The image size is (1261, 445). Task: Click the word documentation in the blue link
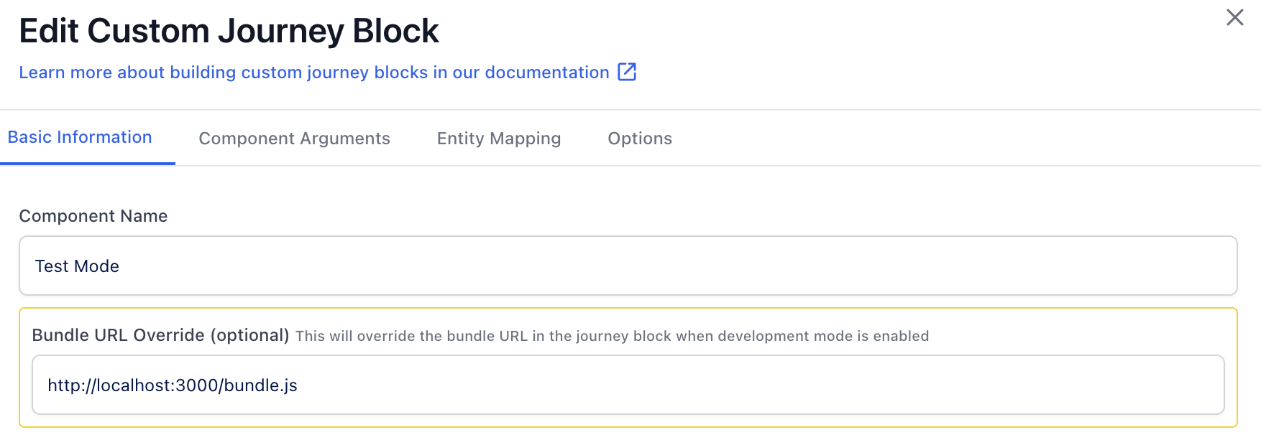pos(547,72)
